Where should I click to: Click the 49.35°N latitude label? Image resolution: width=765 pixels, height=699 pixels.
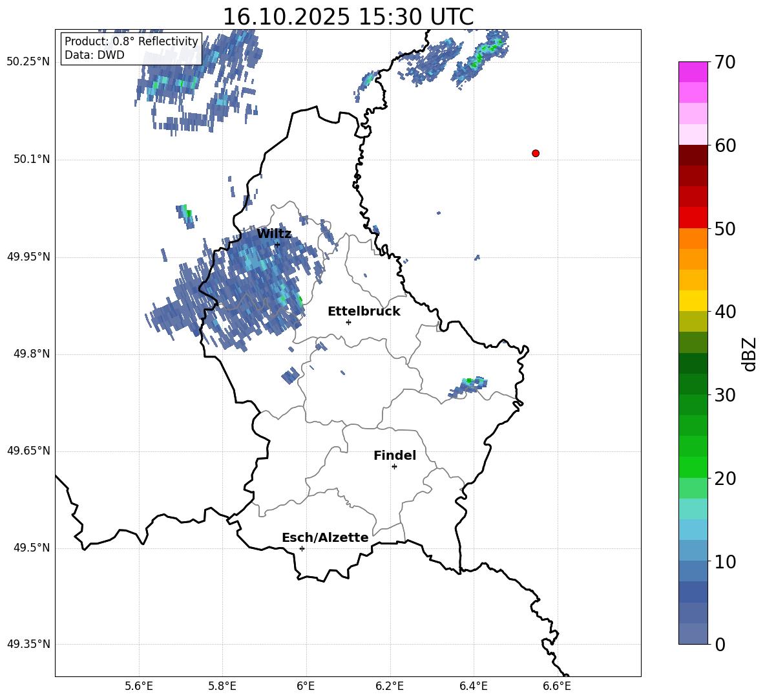pos(28,644)
